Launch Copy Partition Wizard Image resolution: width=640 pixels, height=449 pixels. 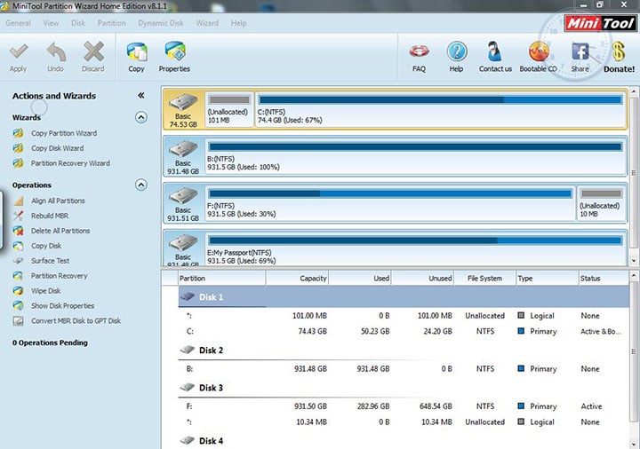[64, 133]
